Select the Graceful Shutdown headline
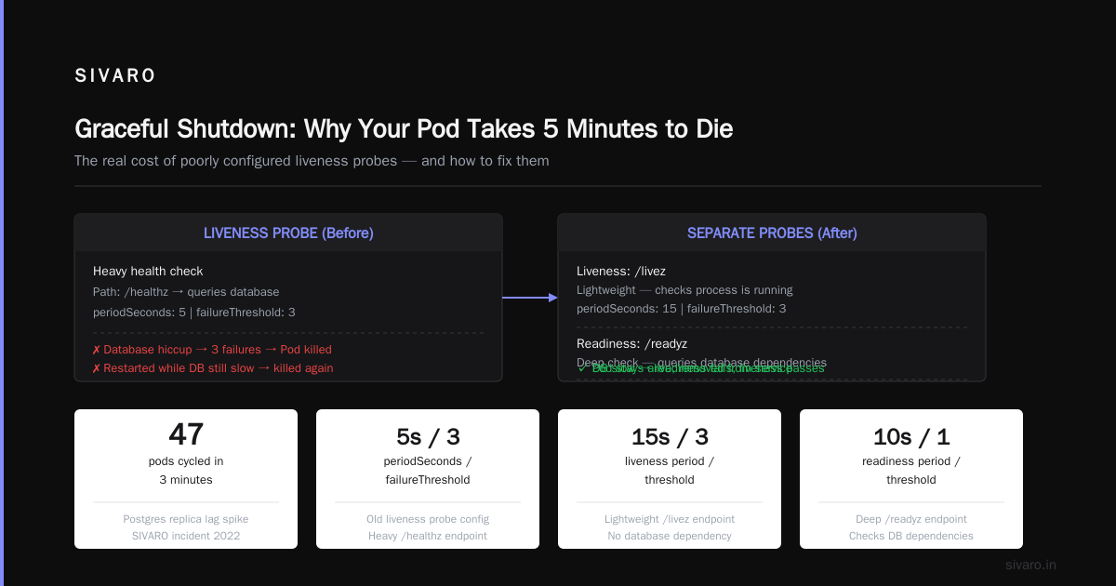 tap(404, 128)
